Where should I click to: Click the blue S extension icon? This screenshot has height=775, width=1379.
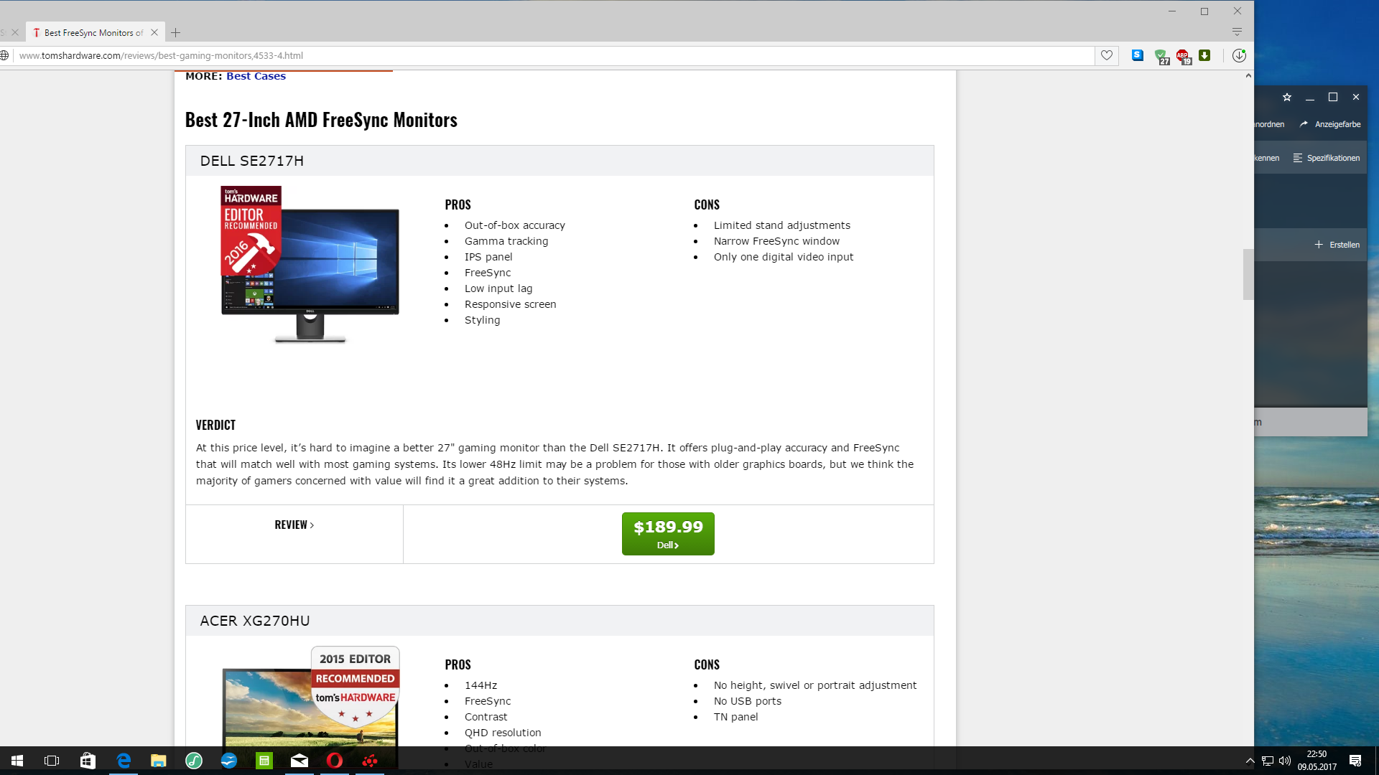coord(1138,55)
